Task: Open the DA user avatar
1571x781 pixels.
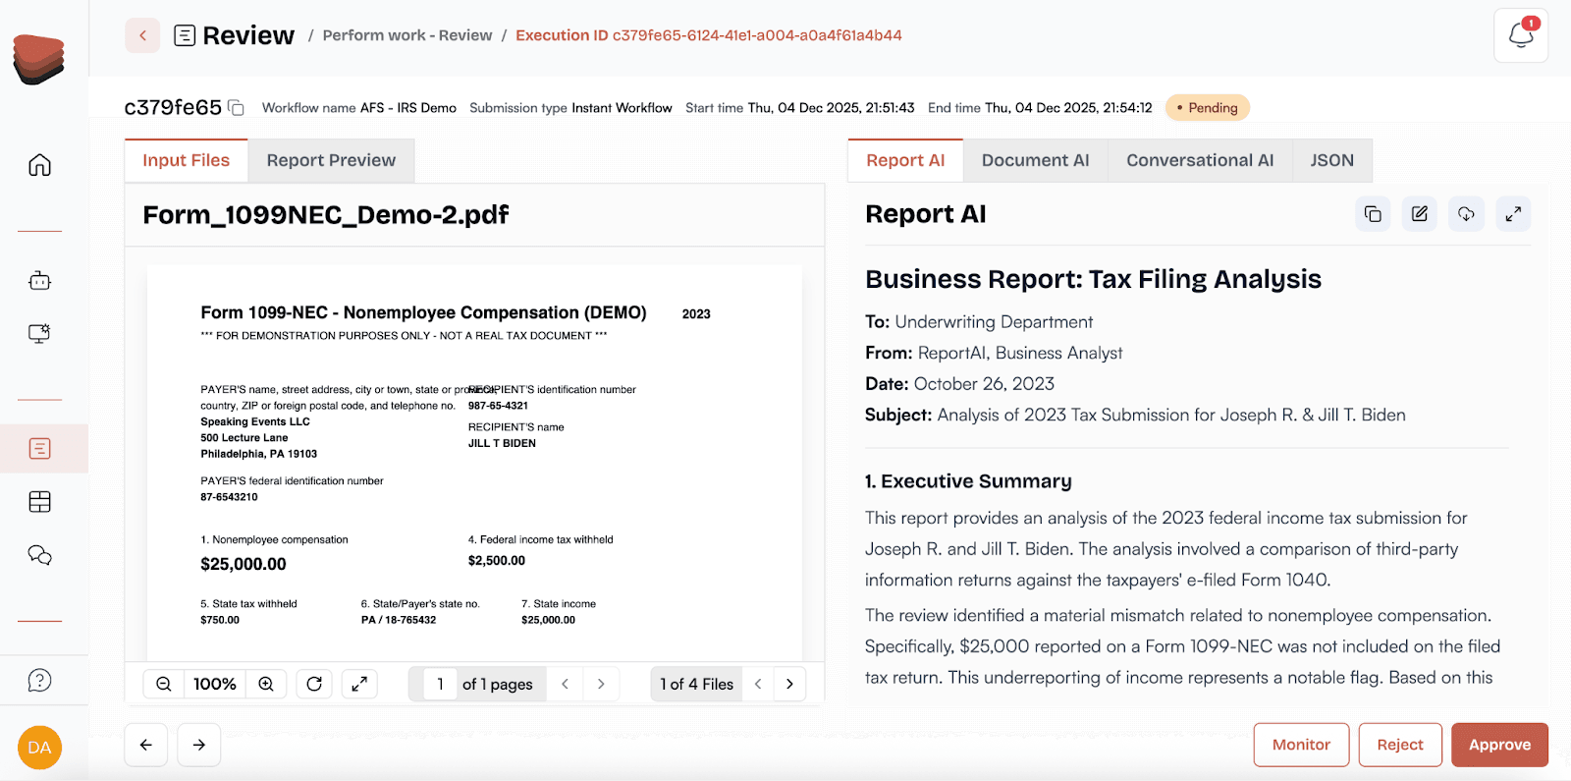Action: (39, 748)
